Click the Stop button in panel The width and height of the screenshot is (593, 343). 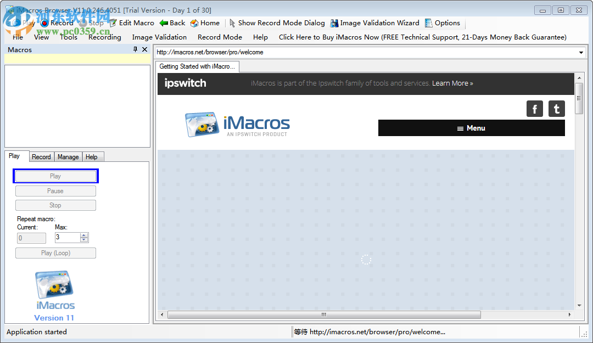click(55, 205)
